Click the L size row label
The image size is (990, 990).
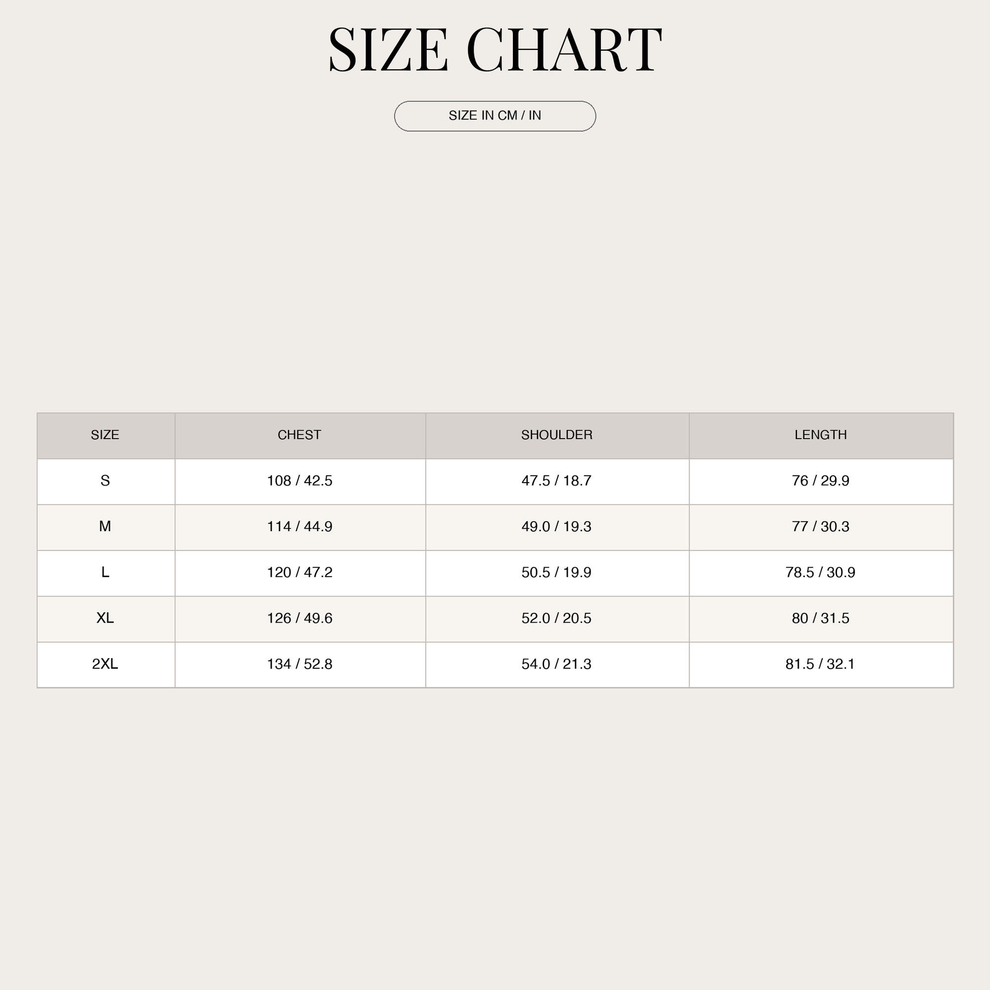105,572
